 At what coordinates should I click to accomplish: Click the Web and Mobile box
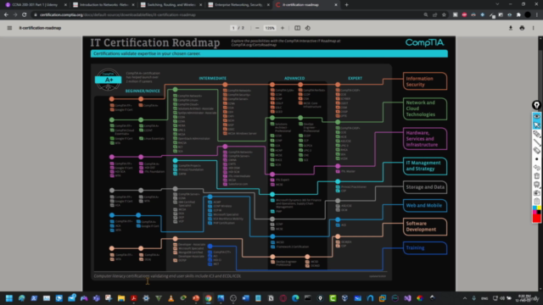[425, 205]
